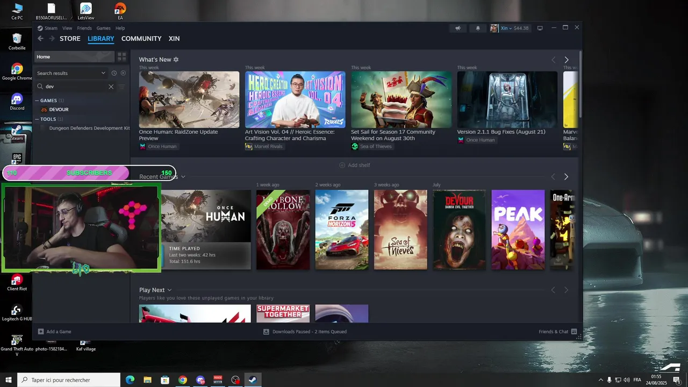Open the View menu
Viewport: 688px width, 387px height.
point(67,28)
